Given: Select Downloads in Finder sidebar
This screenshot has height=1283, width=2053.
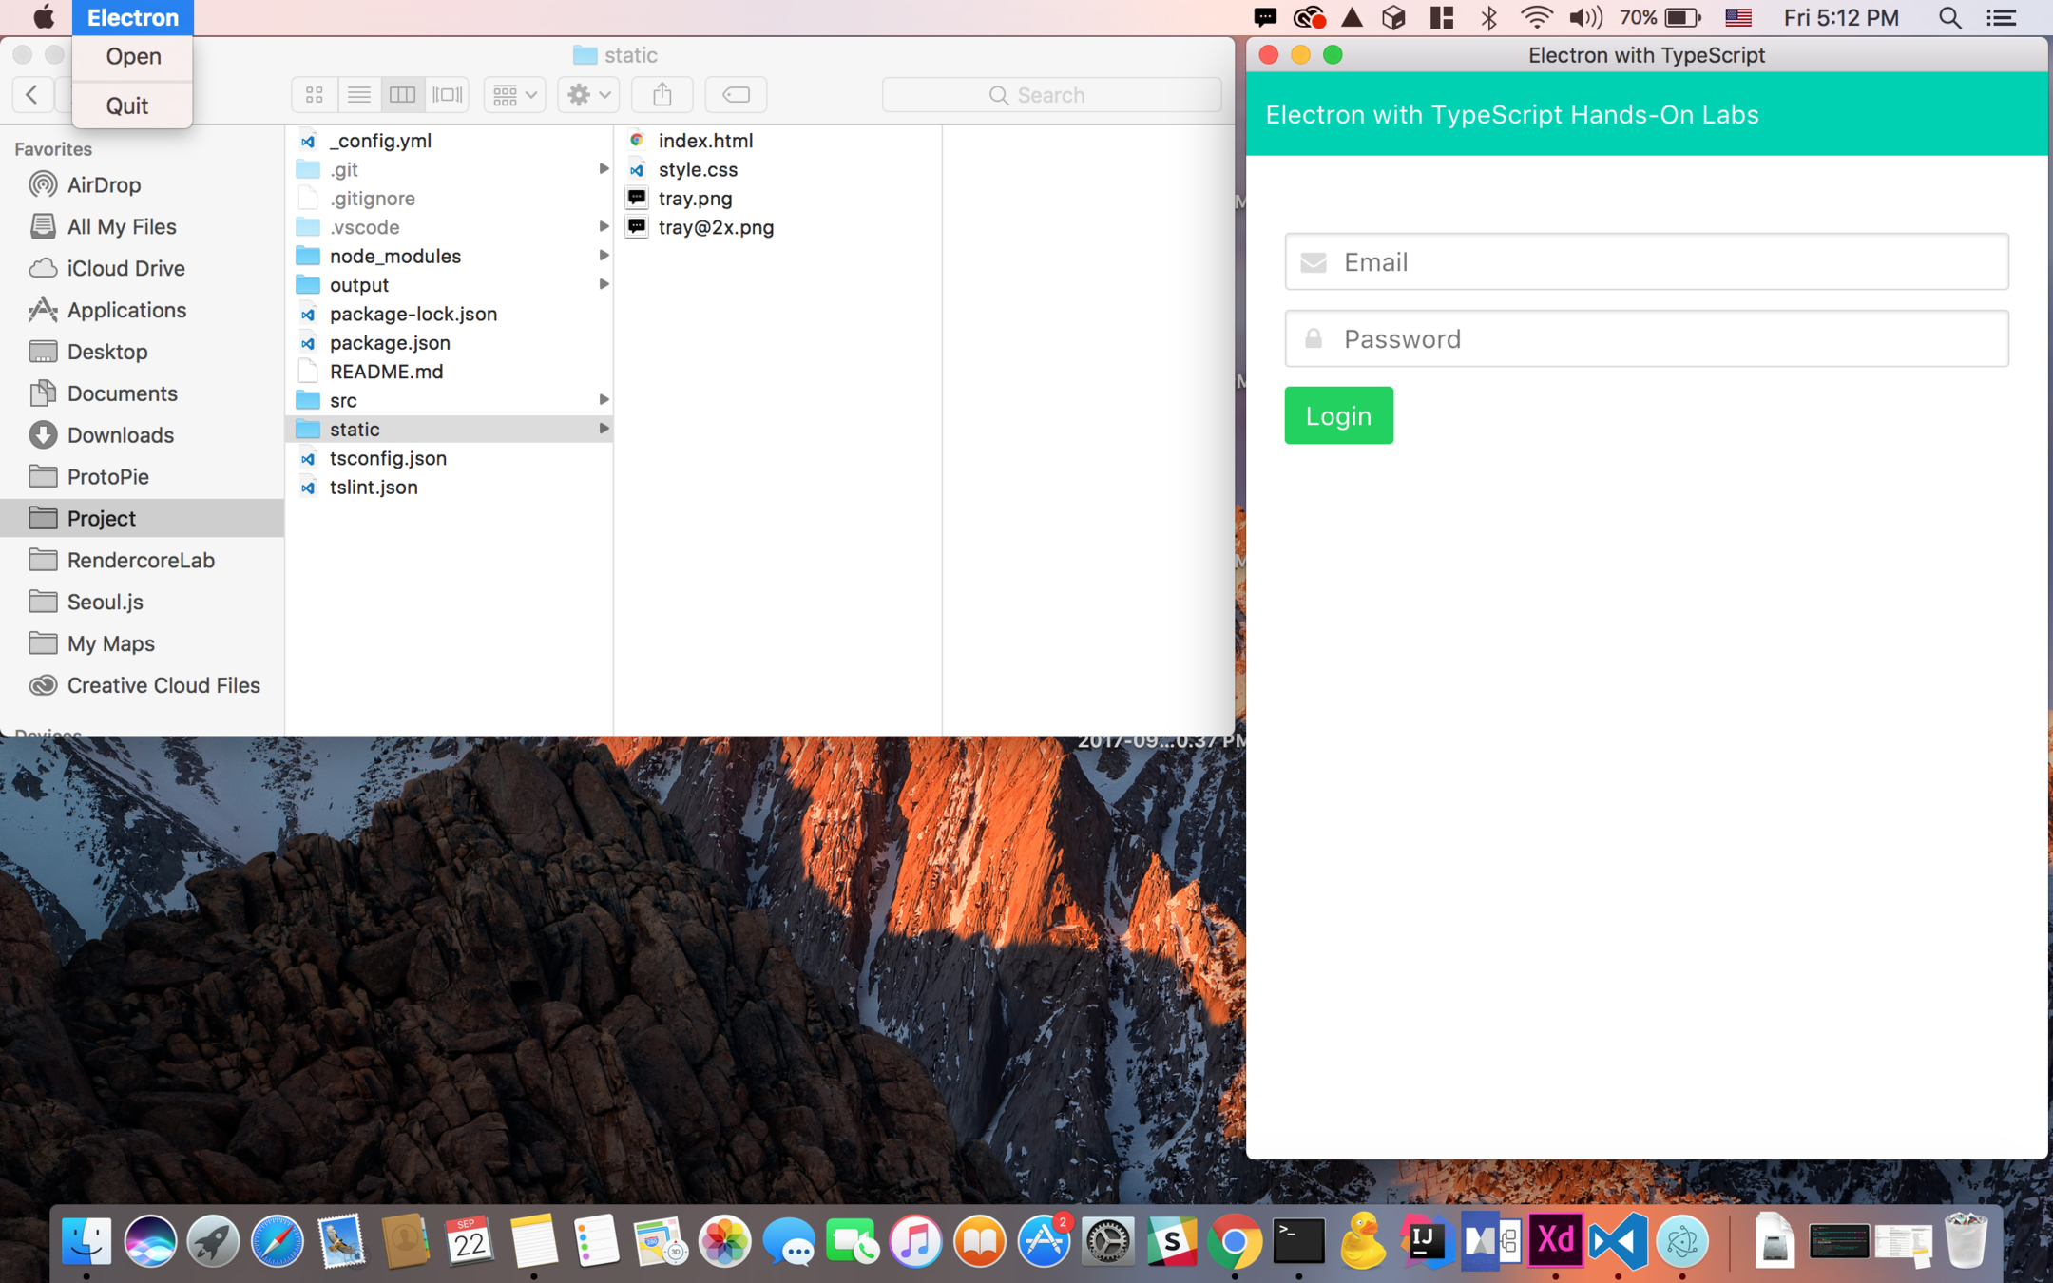Looking at the screenshot, I should [120, 435].
